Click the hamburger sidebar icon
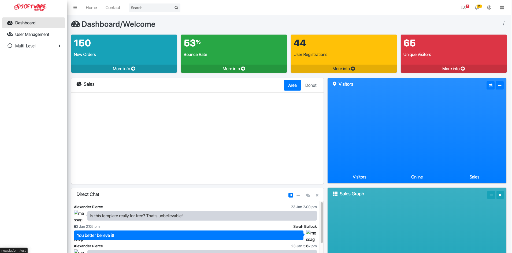 click(x=75, y=8)
